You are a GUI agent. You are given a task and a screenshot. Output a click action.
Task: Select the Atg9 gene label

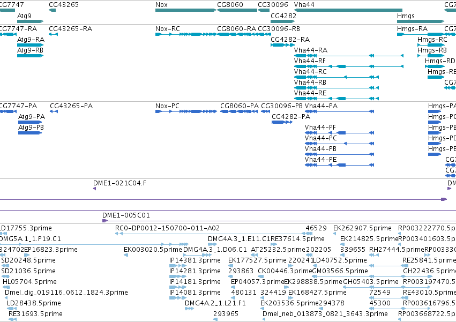pos(24,16)
